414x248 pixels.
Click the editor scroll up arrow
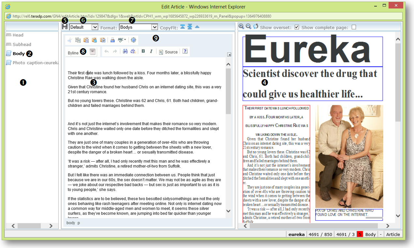[x=228, y=64]
